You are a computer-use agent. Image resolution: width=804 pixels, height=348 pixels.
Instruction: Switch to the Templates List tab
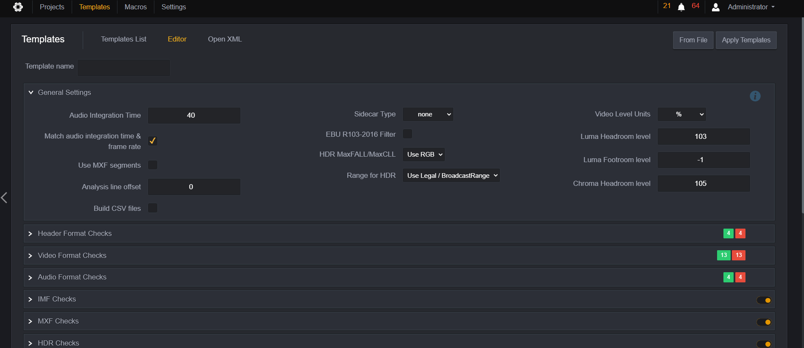(x=123, y=39)
